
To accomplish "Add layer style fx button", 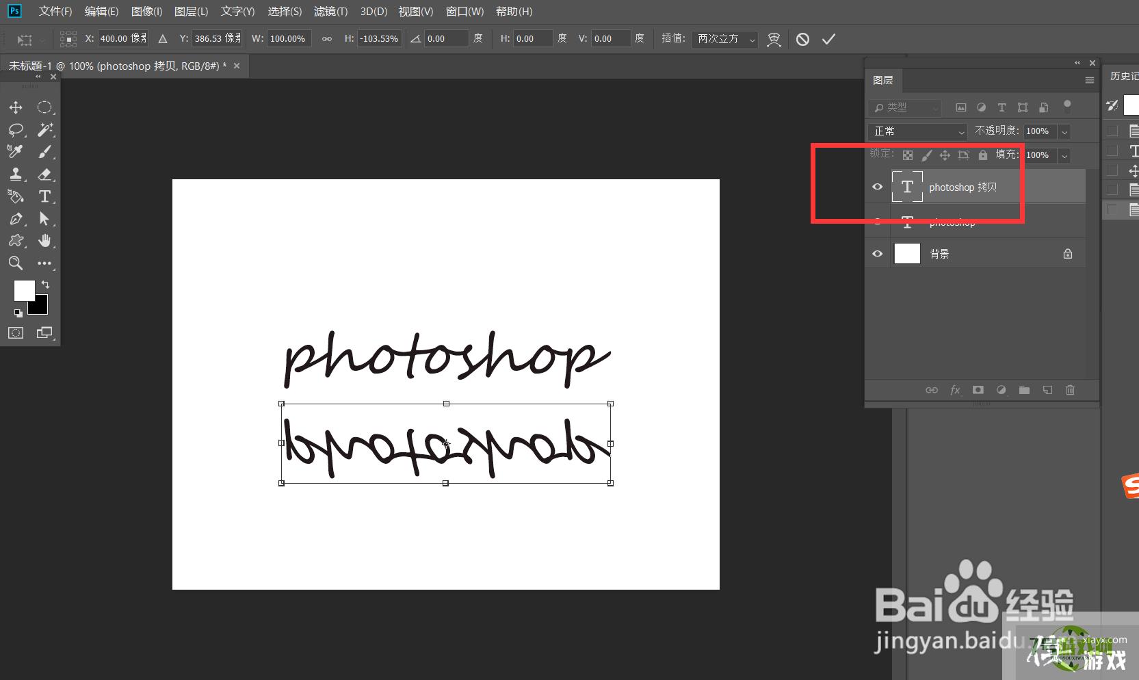I will 955,390.
